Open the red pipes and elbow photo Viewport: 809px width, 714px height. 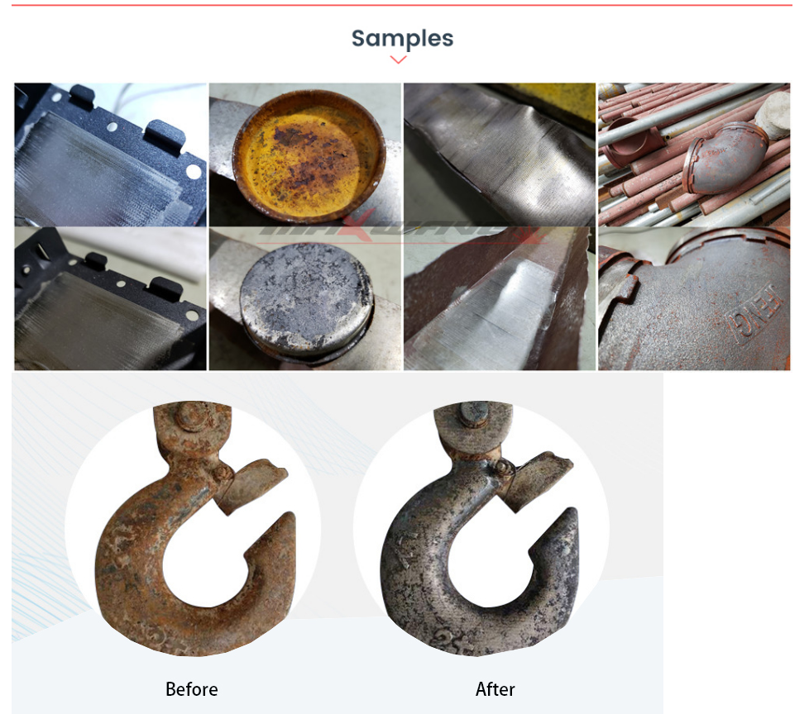point(694,155)
